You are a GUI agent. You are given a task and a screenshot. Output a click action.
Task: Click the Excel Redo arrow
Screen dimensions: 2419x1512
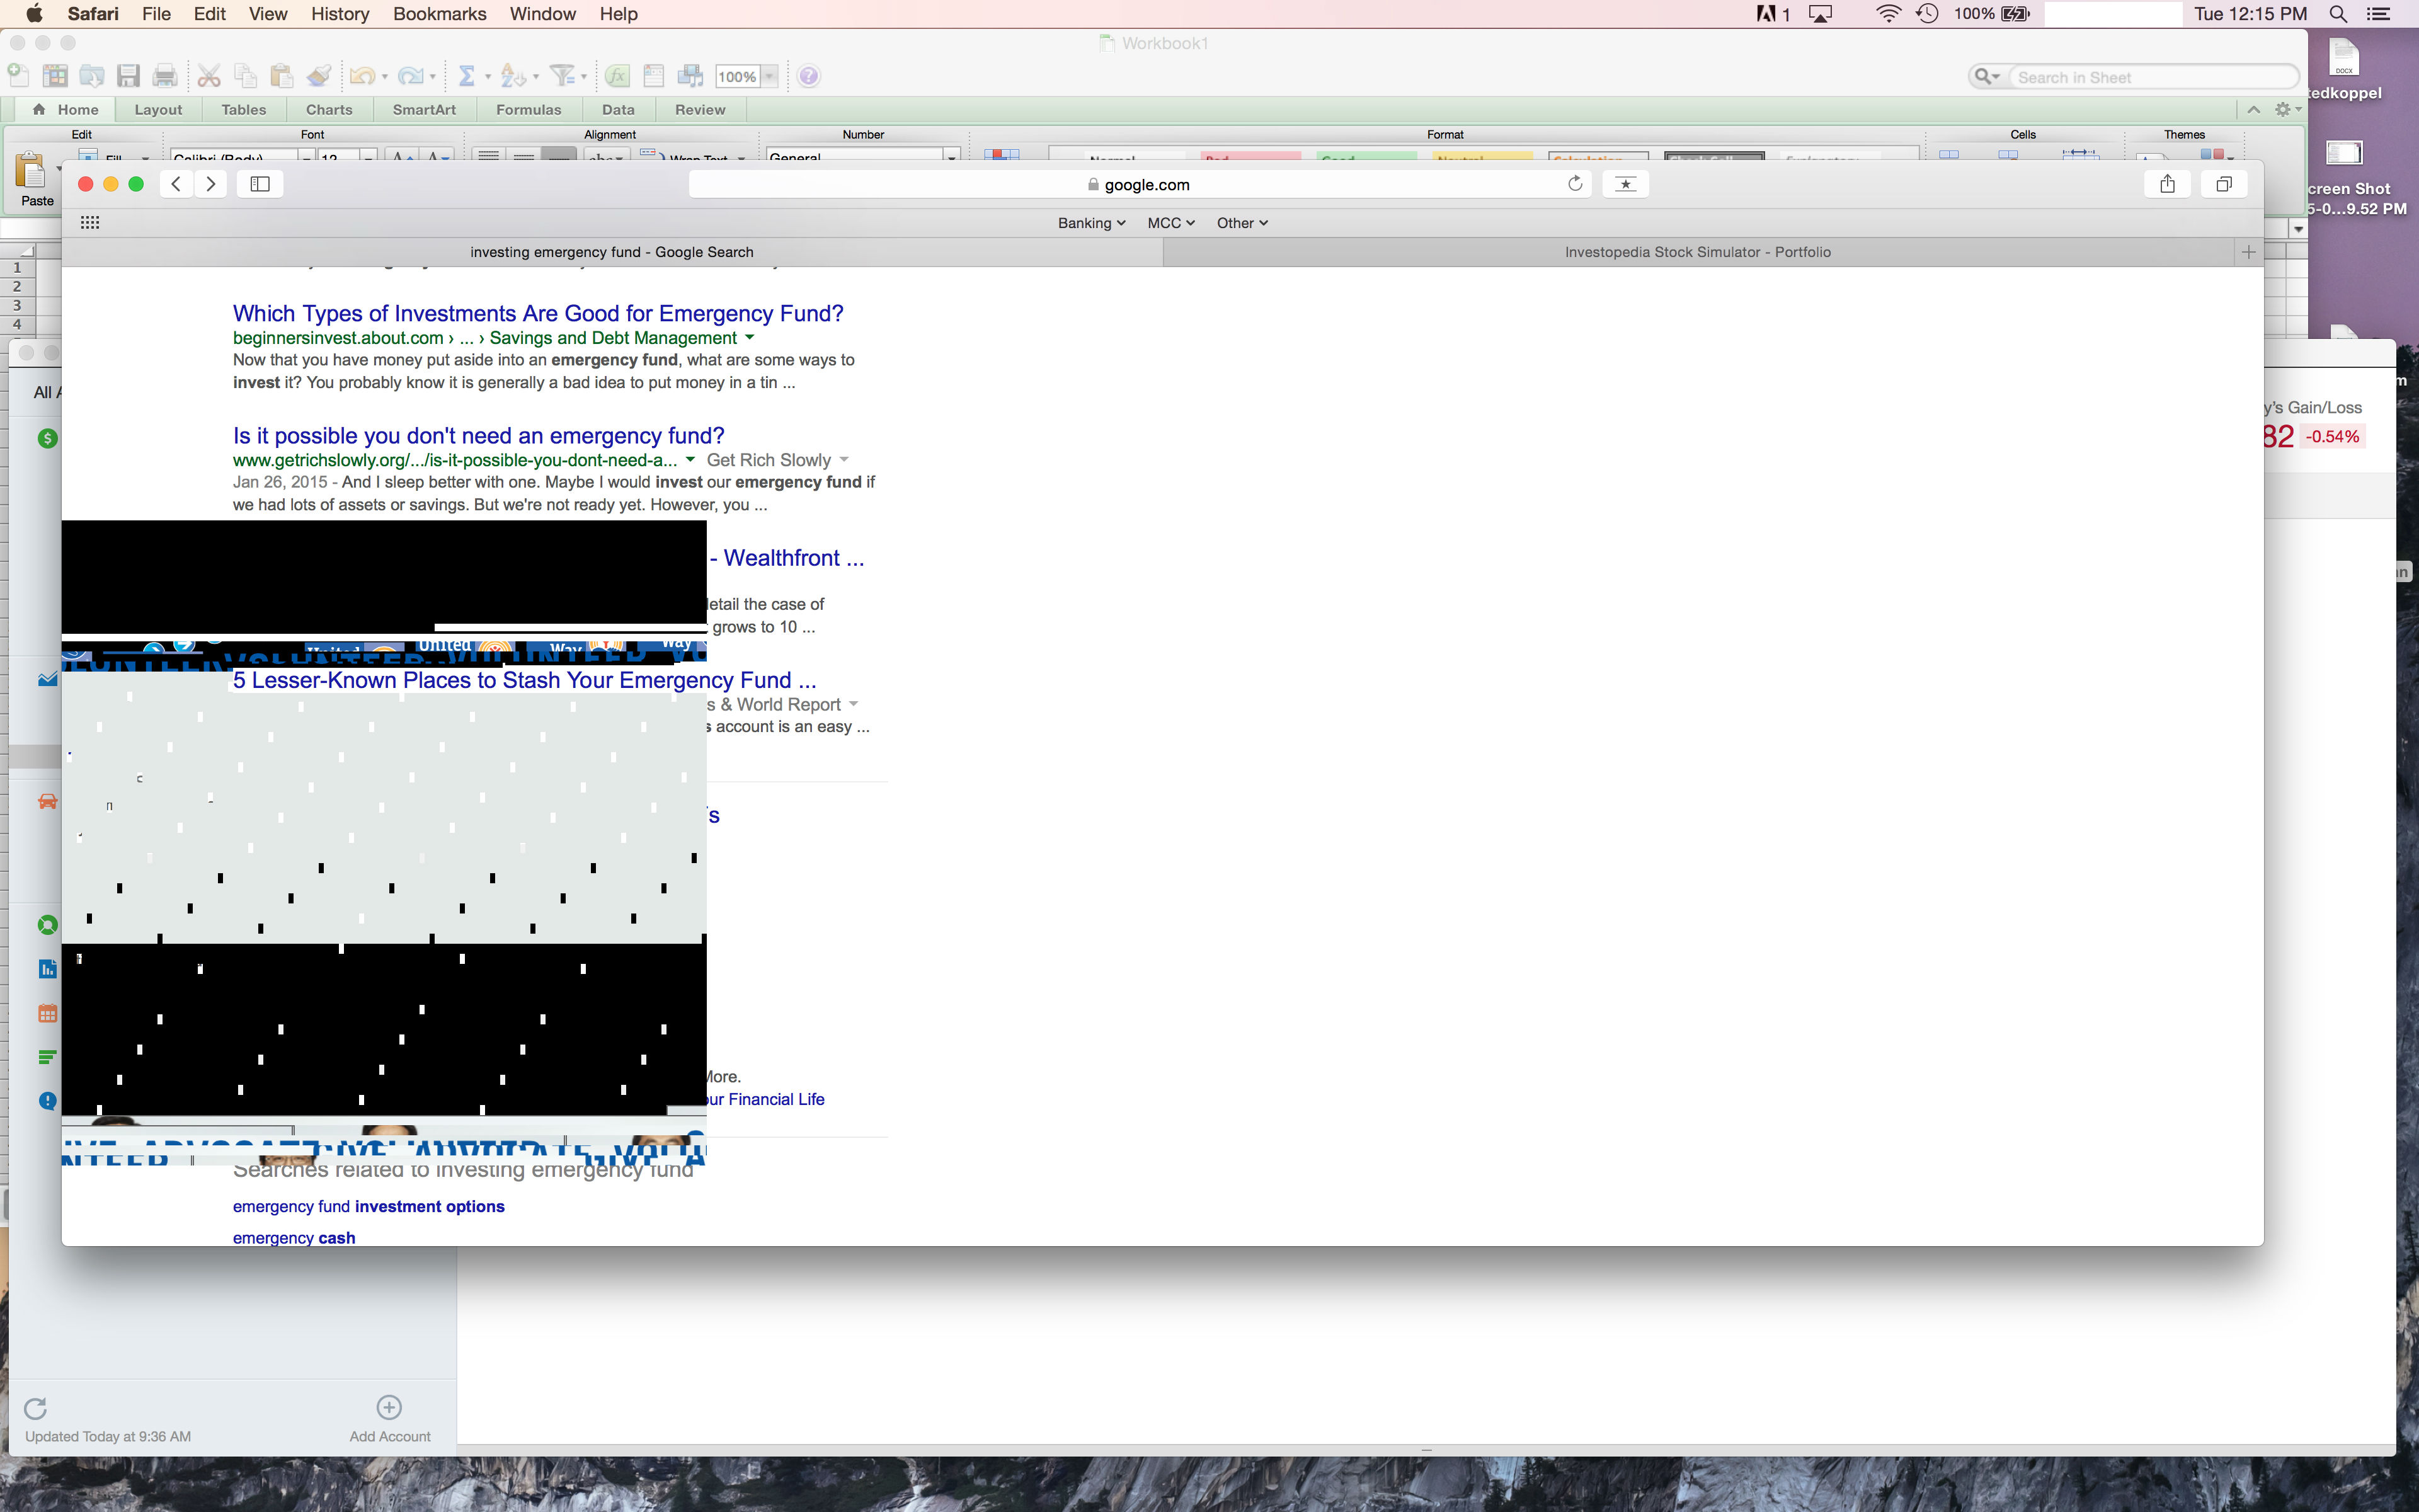(x=411, y=75)
